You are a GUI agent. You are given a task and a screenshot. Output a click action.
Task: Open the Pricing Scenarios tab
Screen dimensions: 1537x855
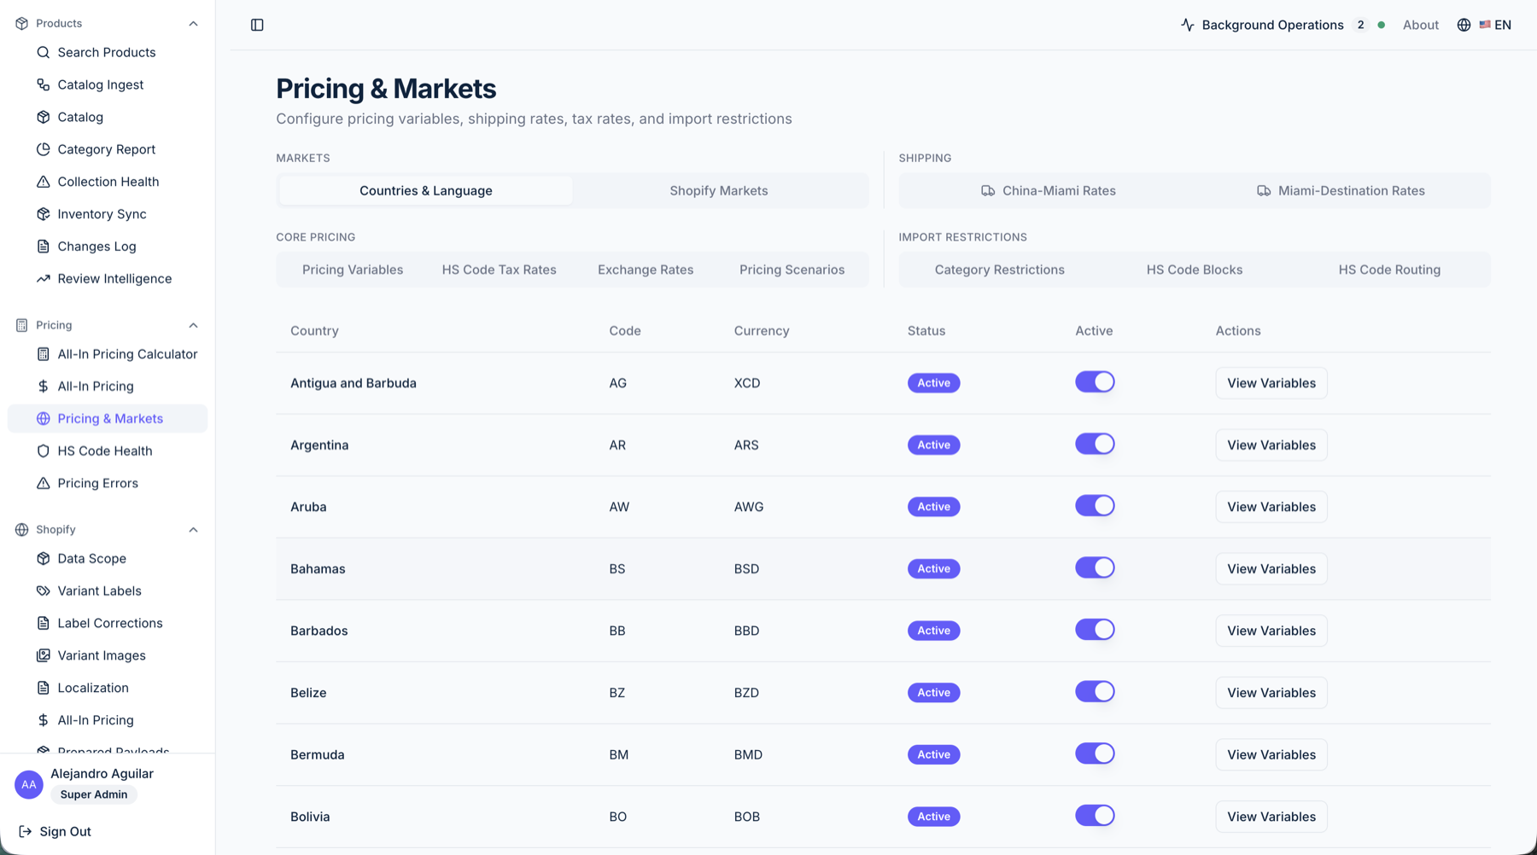(x=792, y=270)
